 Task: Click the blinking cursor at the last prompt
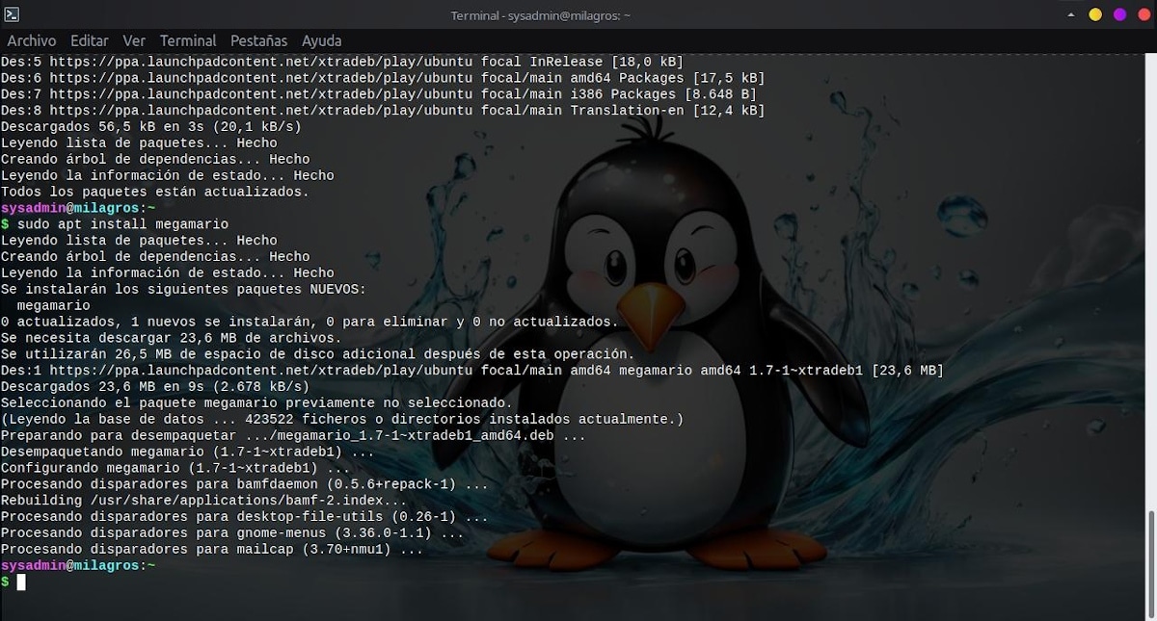tap(21, 582)
